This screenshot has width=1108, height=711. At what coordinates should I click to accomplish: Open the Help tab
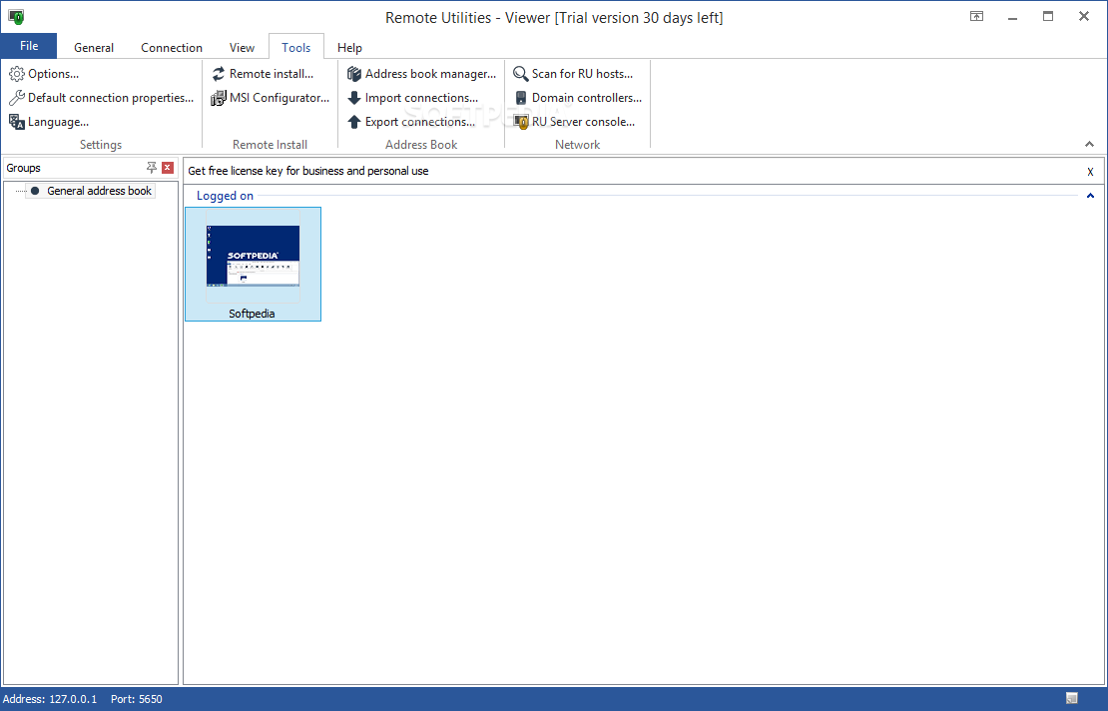[349, 47]
